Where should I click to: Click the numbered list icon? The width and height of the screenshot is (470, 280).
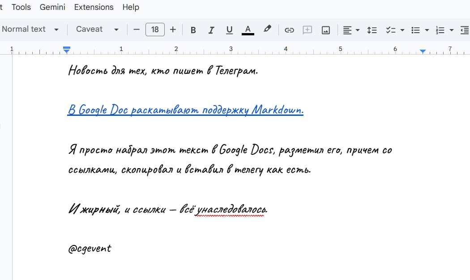pyautogui.click(x=440, y=30)
